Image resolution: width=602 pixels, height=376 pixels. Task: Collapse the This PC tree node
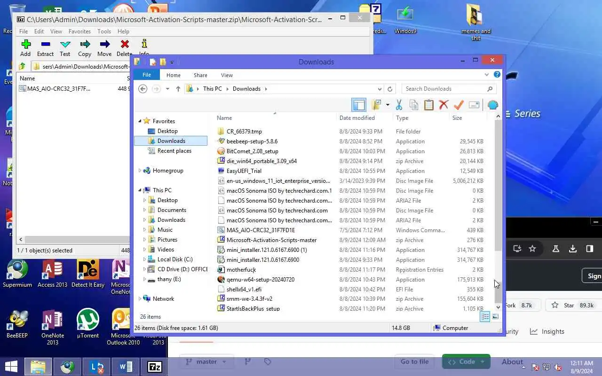click(x=140, y=190)
